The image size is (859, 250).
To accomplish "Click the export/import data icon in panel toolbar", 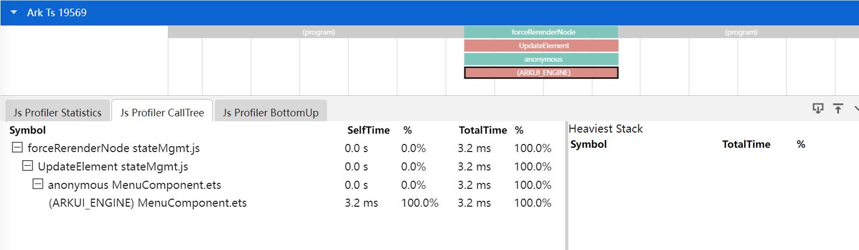I will point(817,109).
